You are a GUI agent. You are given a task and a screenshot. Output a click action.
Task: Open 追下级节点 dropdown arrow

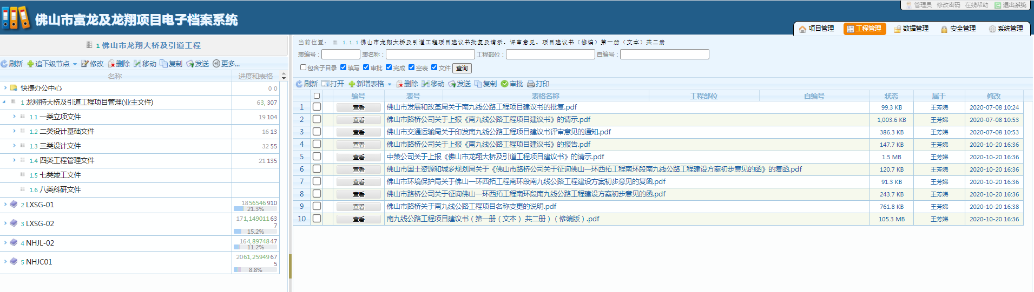click(75, 64)
